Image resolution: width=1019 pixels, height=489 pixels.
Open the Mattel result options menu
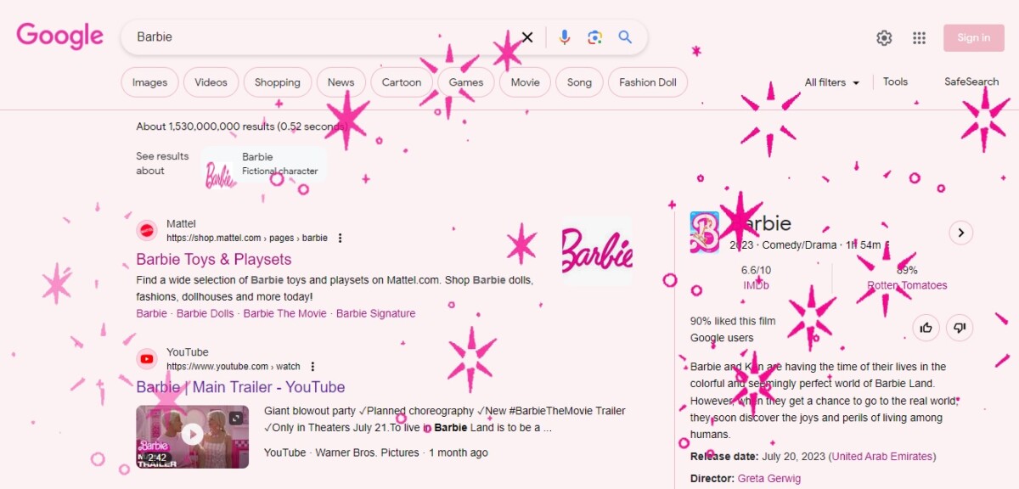(x=341, y=238)
